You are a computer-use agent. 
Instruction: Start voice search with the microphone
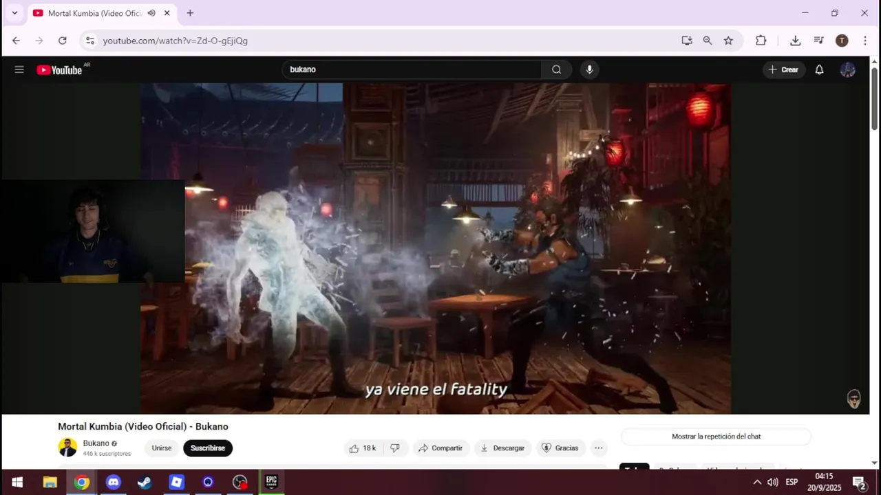pos(589,69)
